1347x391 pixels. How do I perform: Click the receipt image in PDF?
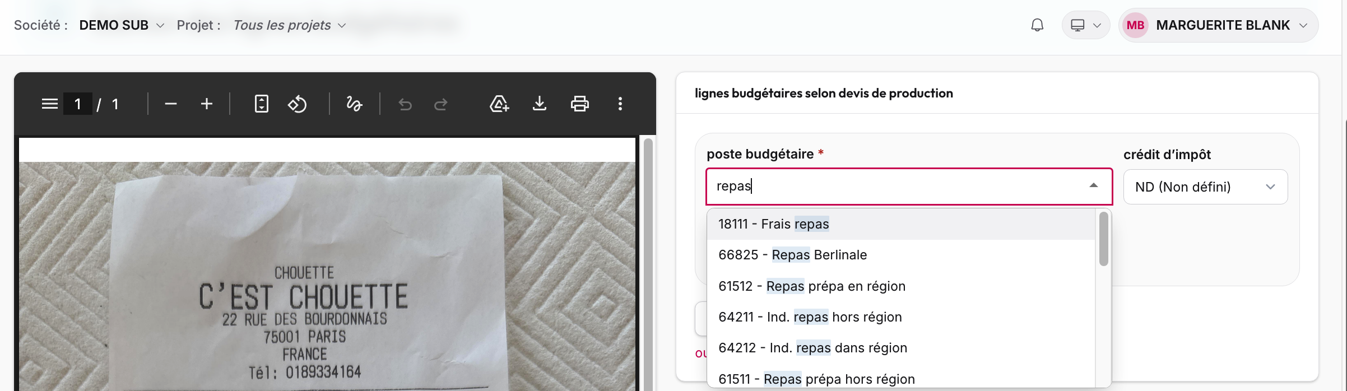click(327, 277)
